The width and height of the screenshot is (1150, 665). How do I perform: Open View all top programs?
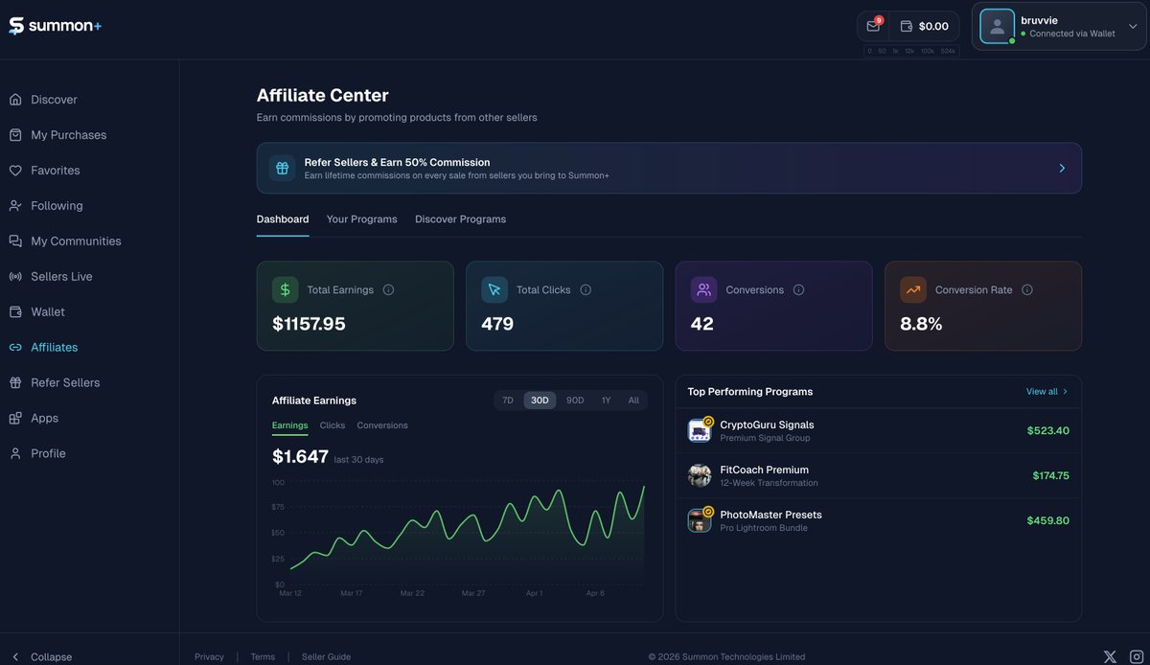(x=1046, y=392)
